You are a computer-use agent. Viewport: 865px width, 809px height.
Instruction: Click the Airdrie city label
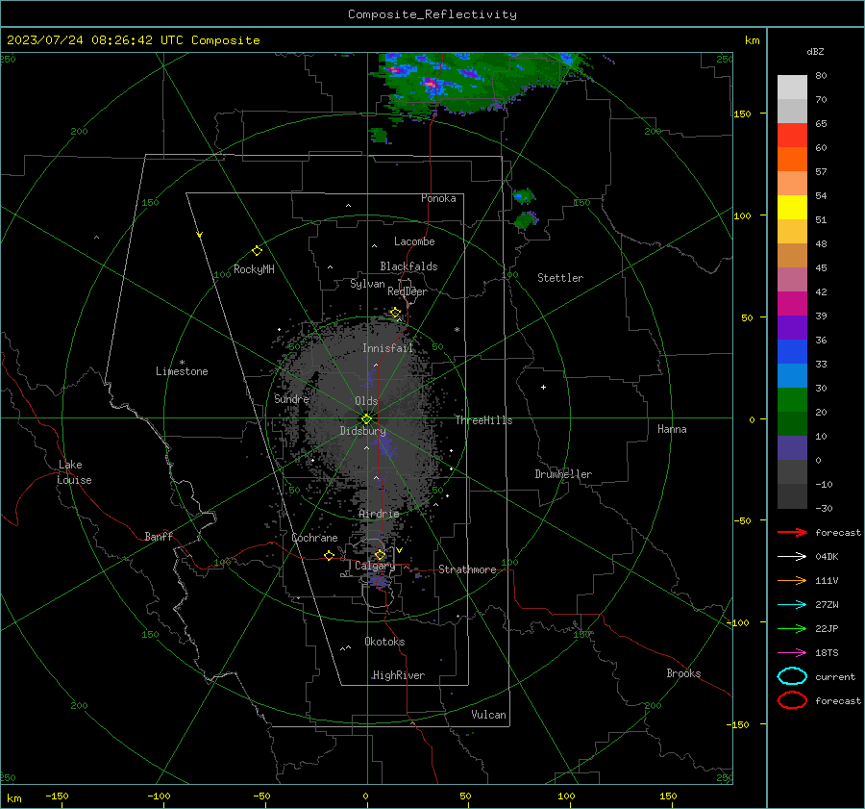tap(379, 514)
